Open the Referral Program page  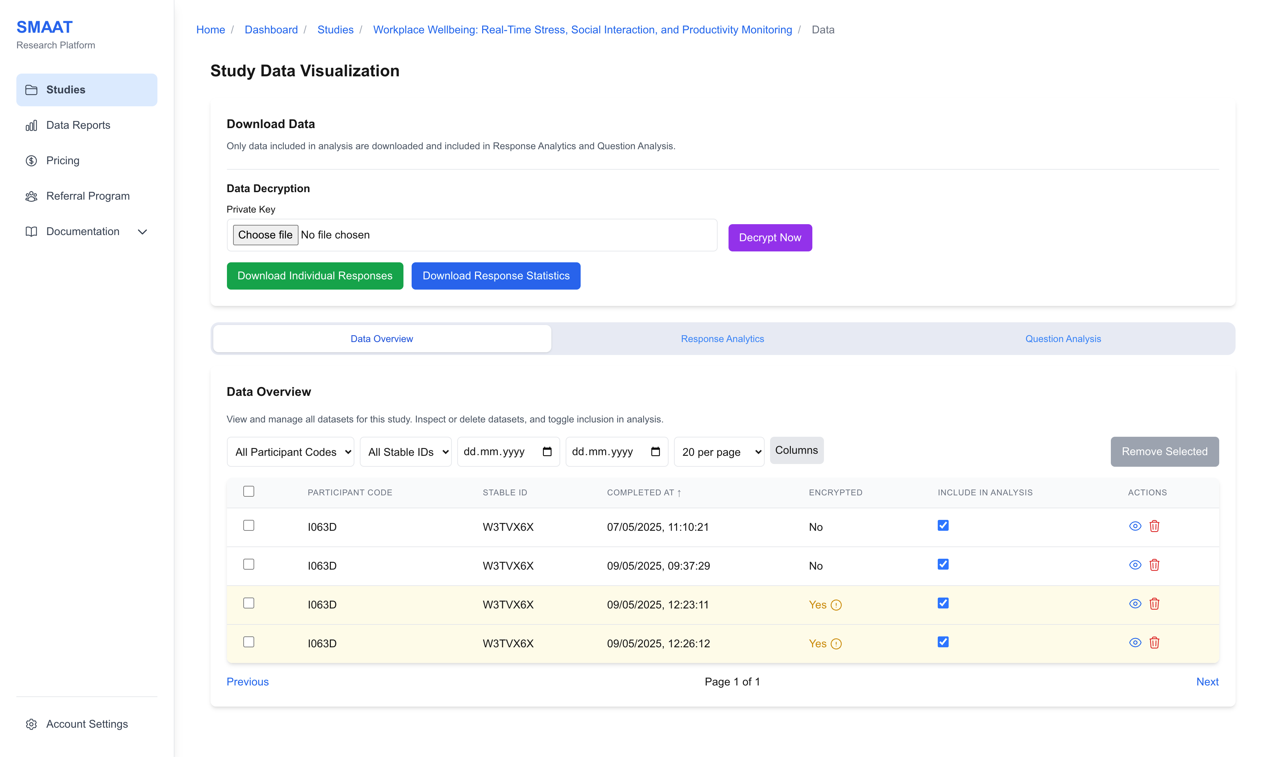pyautogui.click(x=88, y=196)
